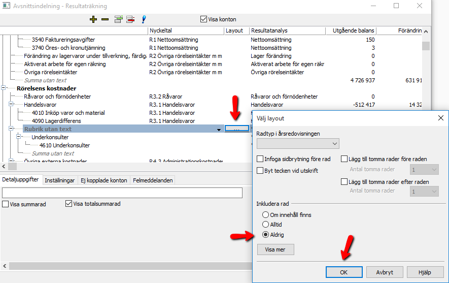Open the Radtyp i årsredovisningen dropdown
Image resolution: width=449 pixels, height=283 pixels.
pos(298,144)
